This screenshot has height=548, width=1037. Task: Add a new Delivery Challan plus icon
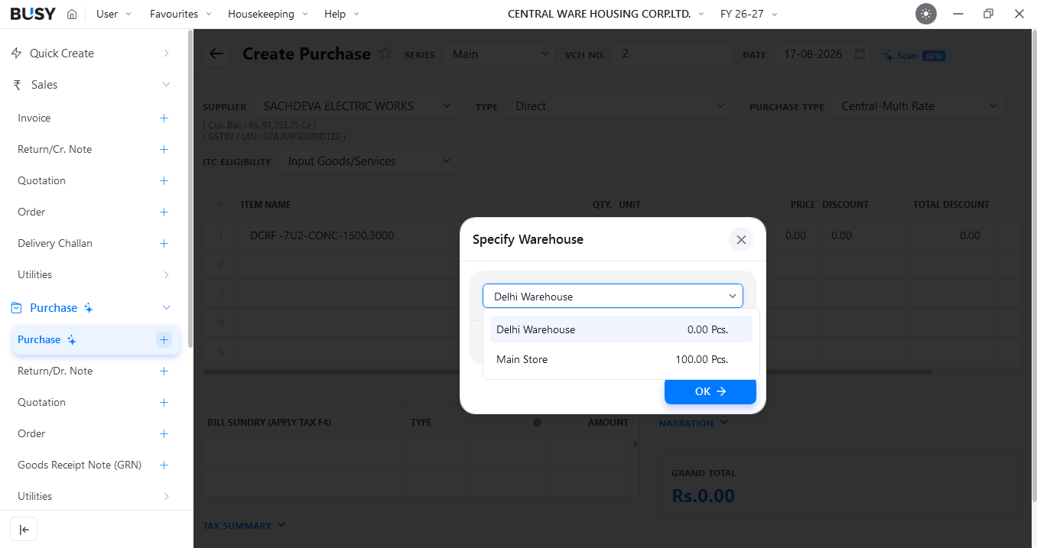pos(164,244)
